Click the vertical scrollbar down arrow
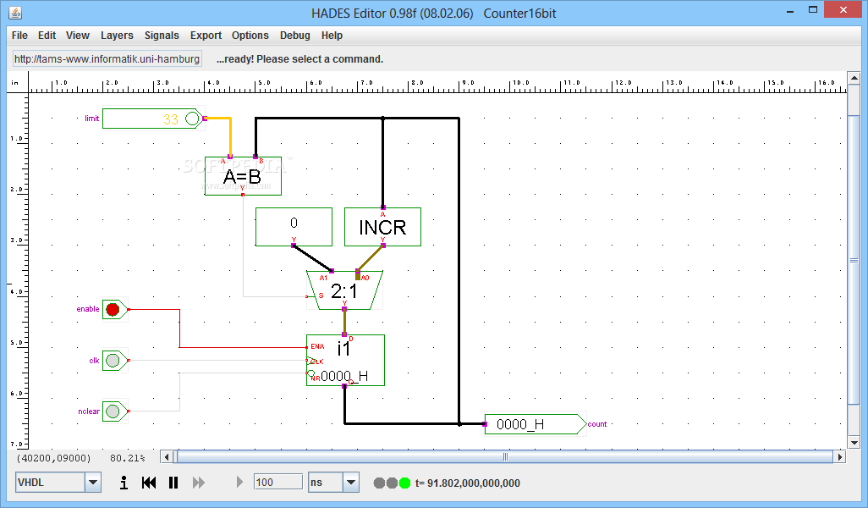This screenshot has width=868, height=508. tap(854, 443)
